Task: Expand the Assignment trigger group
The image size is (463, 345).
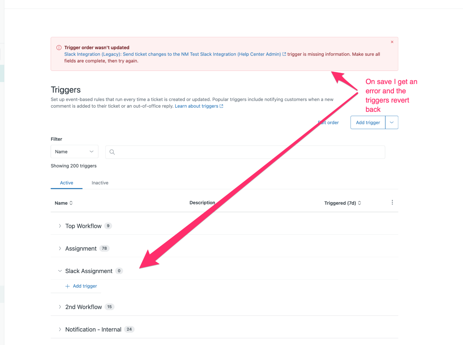Action: pos(60,248)
